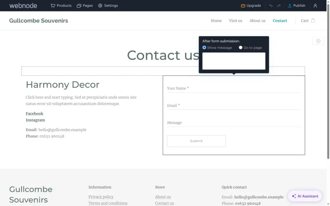Click the Harmony Decor heading
The width and height of the screenshot is (330, 206).
pyautogui.click(x=63, y=85)
